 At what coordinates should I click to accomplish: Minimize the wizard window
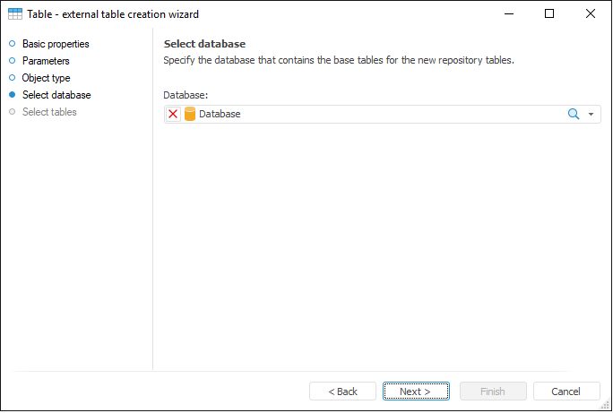pos(509,14)
